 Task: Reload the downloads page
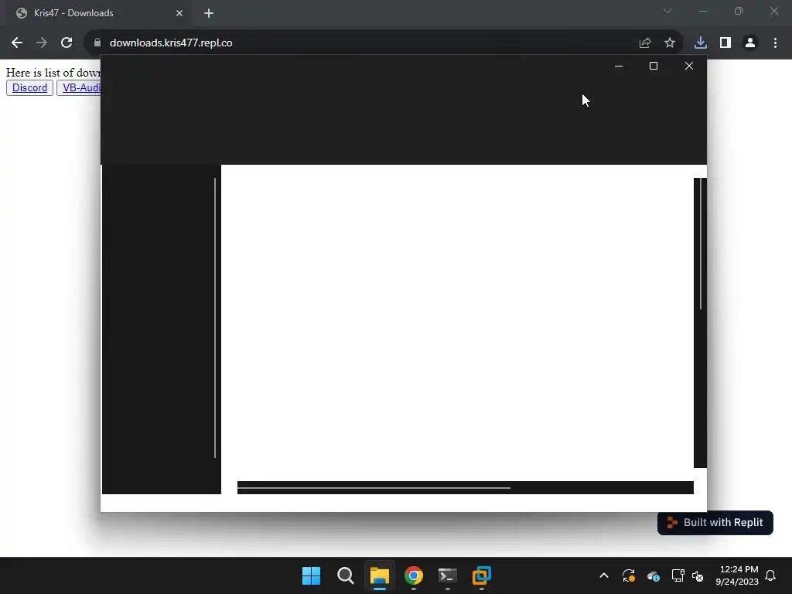pyautogui.click(x=67, y=43)
